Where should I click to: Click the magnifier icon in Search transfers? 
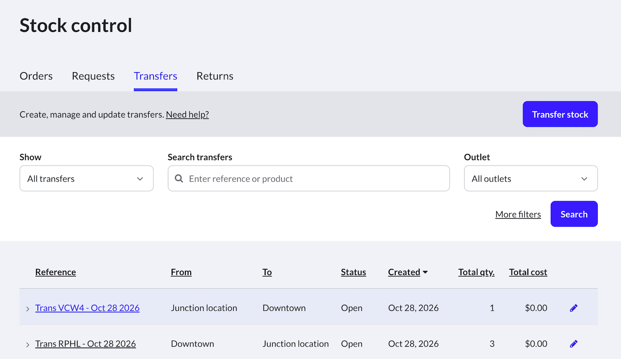pos(179,178)
